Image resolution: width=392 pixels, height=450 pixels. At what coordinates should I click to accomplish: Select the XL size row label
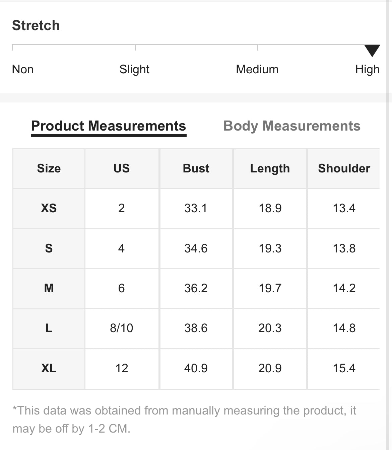[x=49, y=368]
